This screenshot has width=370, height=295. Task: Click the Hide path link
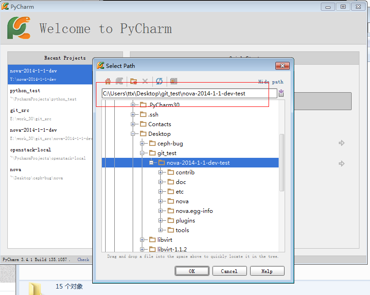[271, 82]
